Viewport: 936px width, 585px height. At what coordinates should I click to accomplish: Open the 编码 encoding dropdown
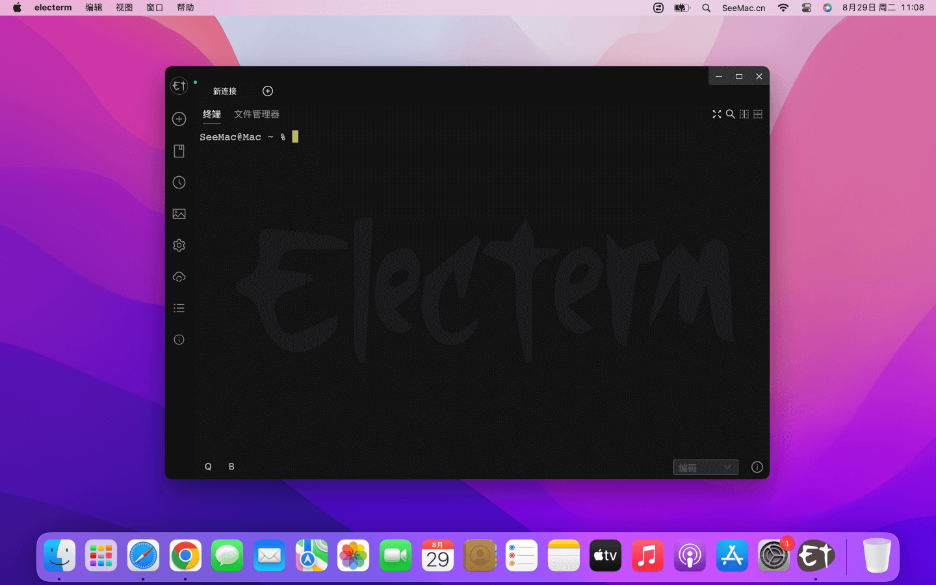(x=706, y=467)
